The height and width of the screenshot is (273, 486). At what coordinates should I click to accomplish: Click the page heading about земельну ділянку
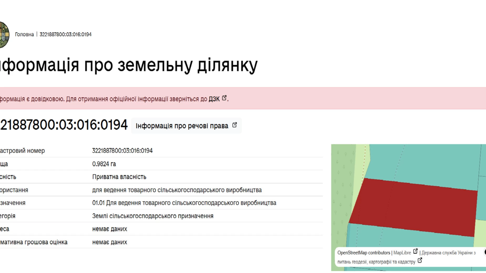click(129, 65)
